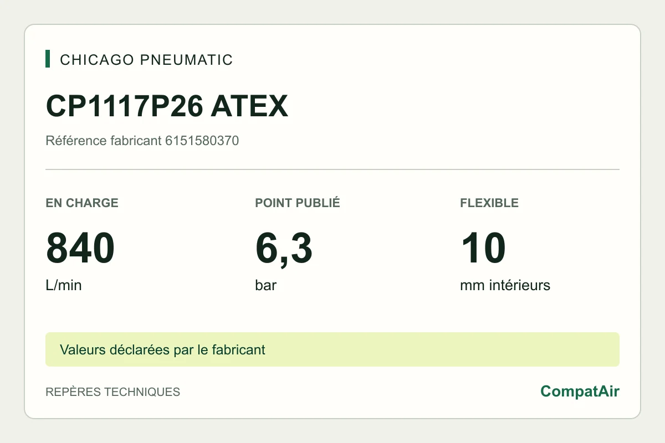The height and width of the screenshot is (443, 665).
Task: Click the REPÈRES TECHNIQUES footer label
Action: coord(112,392)
